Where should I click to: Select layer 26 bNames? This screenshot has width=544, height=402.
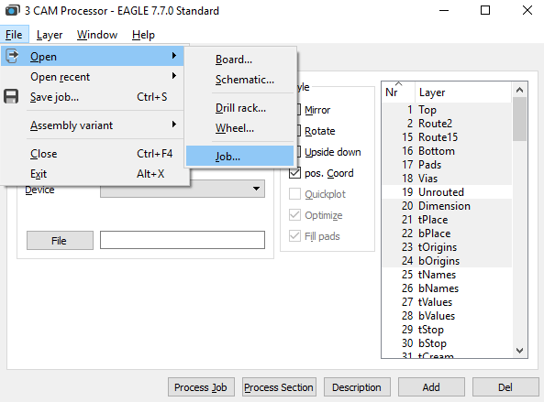point(447,288)
